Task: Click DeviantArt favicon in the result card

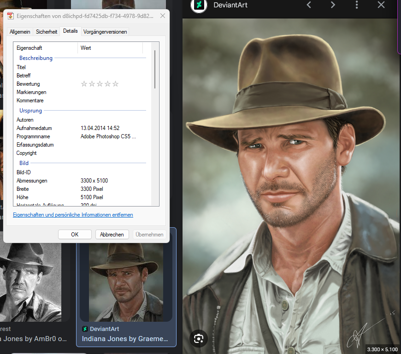Action: pos(85,329)
